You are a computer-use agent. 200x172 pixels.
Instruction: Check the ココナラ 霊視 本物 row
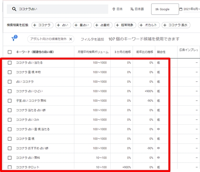pyautogui.click(x=9, y=72)
